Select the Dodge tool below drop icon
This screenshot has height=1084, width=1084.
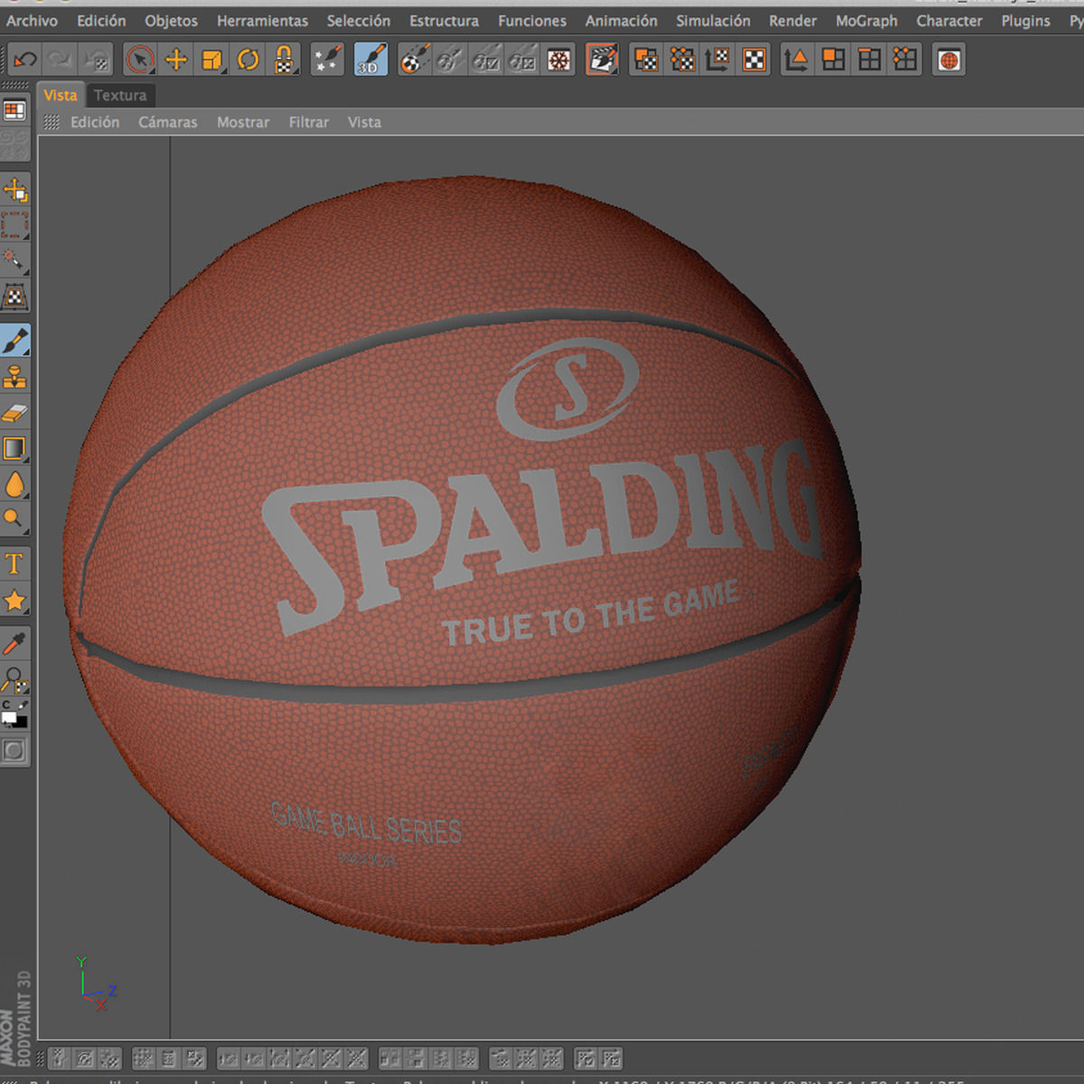(x=15, y=519)
